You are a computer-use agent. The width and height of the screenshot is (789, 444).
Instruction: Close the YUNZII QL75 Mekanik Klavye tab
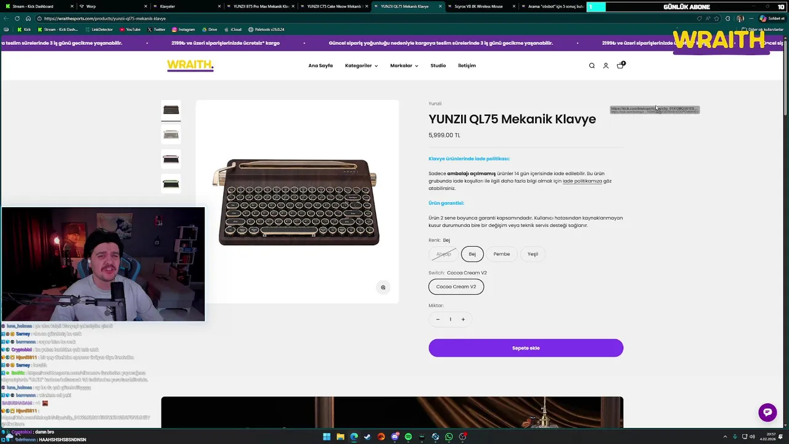tap(440, 6)
